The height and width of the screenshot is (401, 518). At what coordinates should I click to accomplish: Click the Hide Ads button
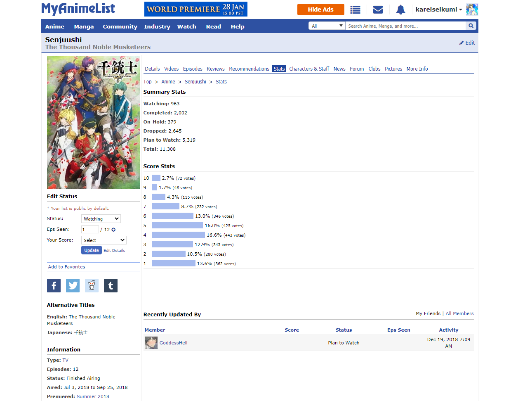click(x=321, y=9)
